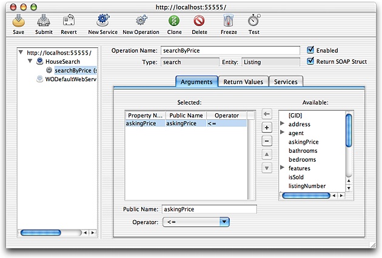Toggle the Enabled checkbox

[310, 50]
